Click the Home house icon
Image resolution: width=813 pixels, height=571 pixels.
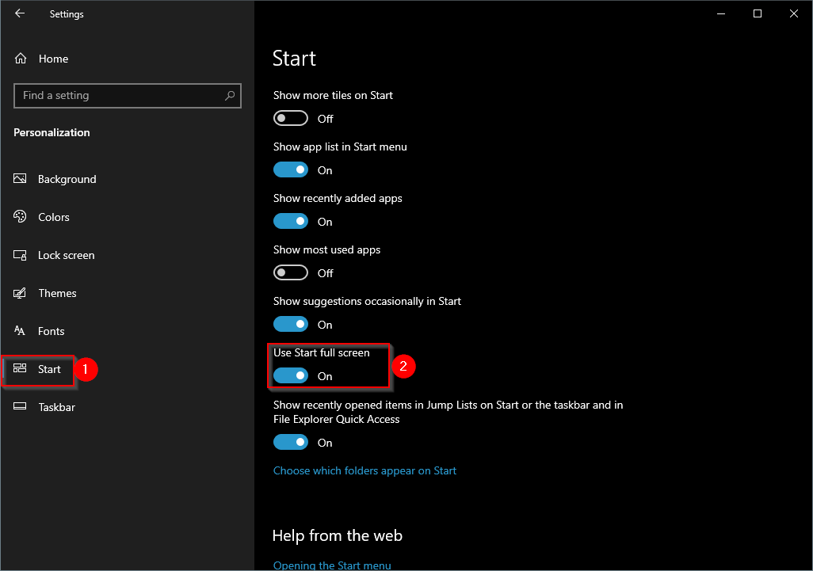click(x=20, y=59)
